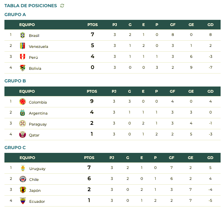Click the Japón team crest

23,190
